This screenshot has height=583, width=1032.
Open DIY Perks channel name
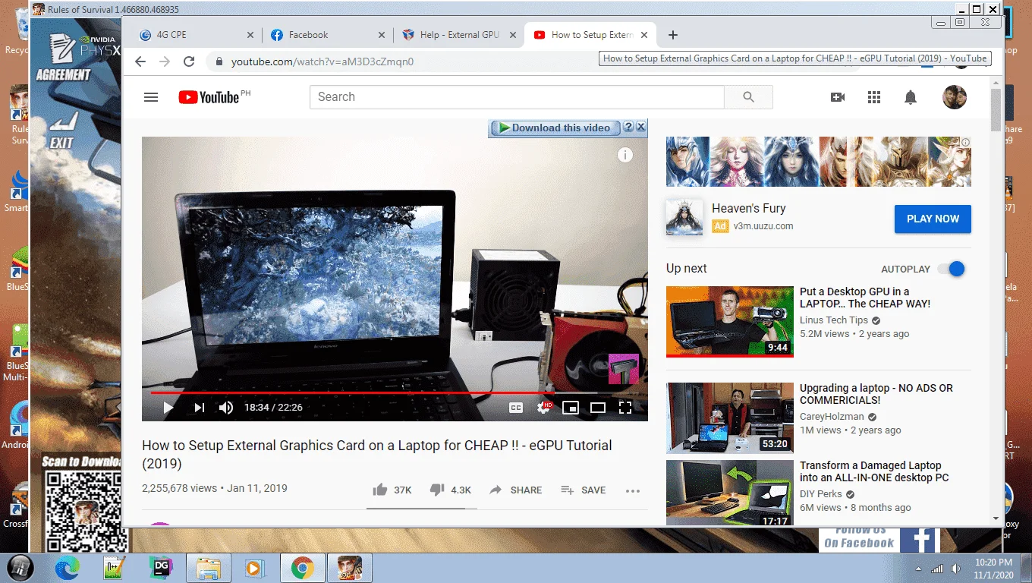point(821,493)
